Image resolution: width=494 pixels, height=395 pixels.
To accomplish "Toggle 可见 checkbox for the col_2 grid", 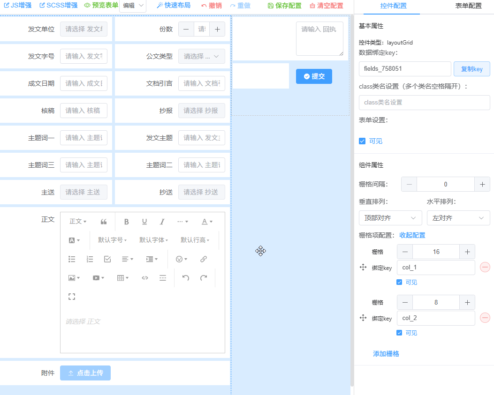I will [x=399, y=333].
